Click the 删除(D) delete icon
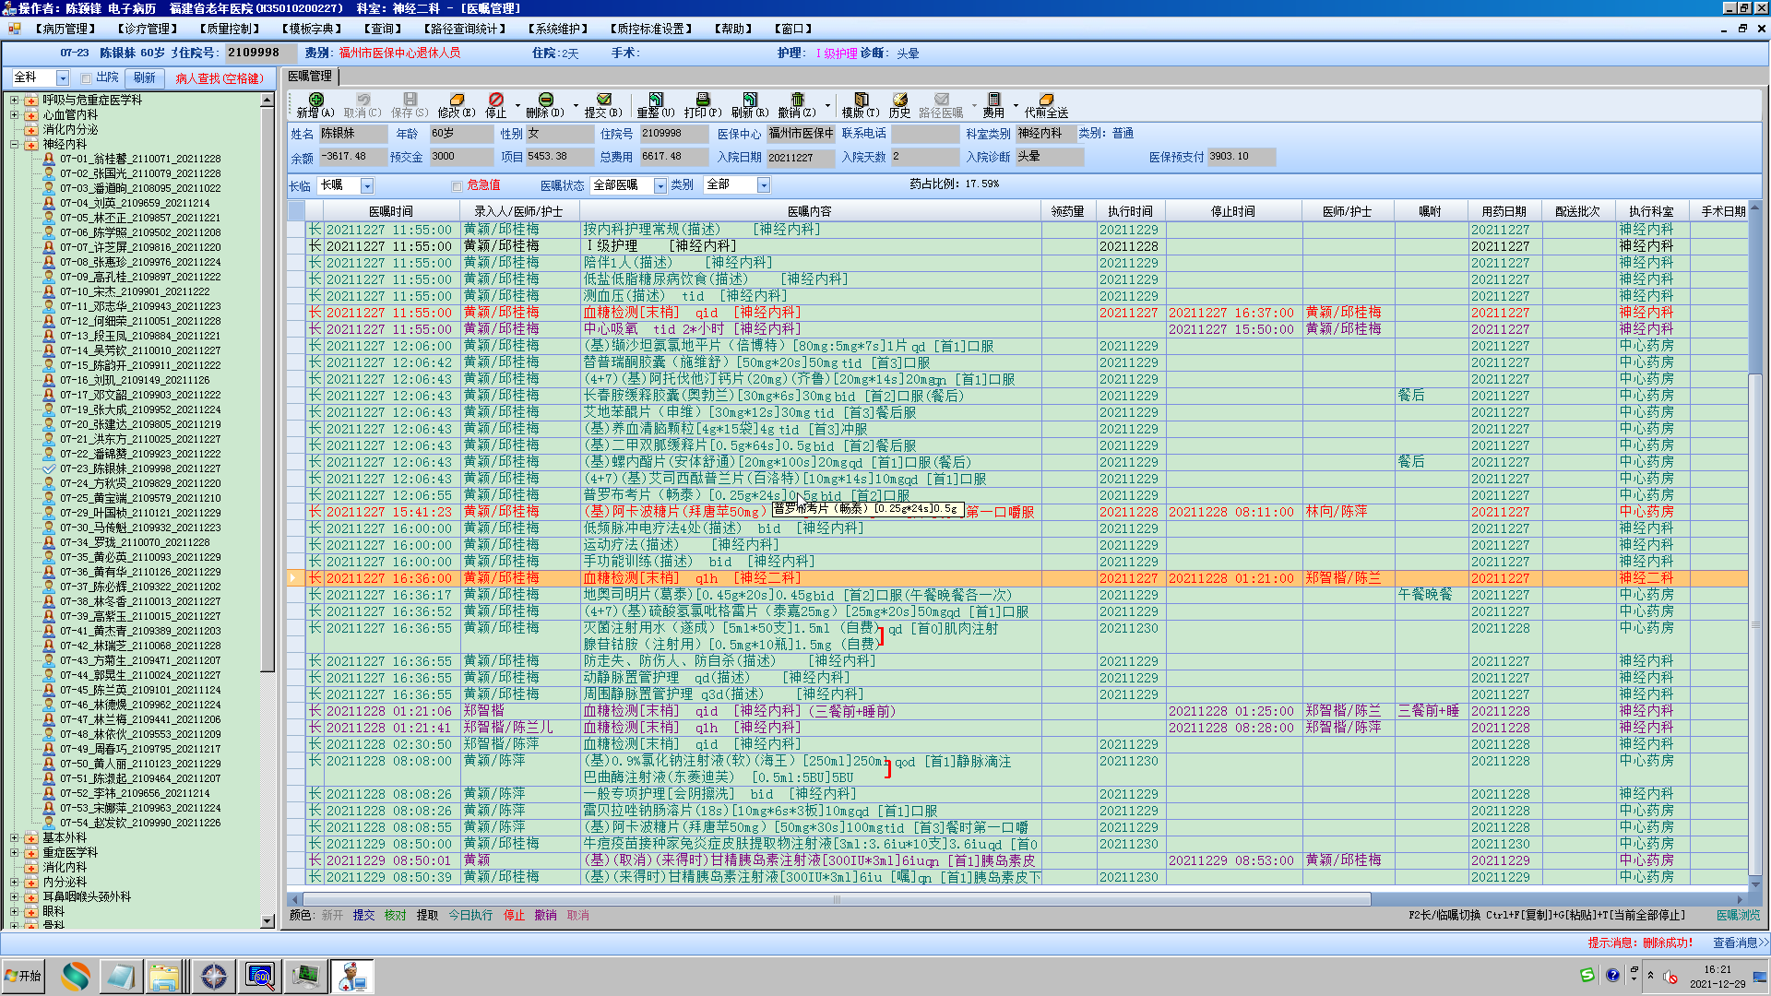Viewport: 1771px width, 996px height. 545,100
